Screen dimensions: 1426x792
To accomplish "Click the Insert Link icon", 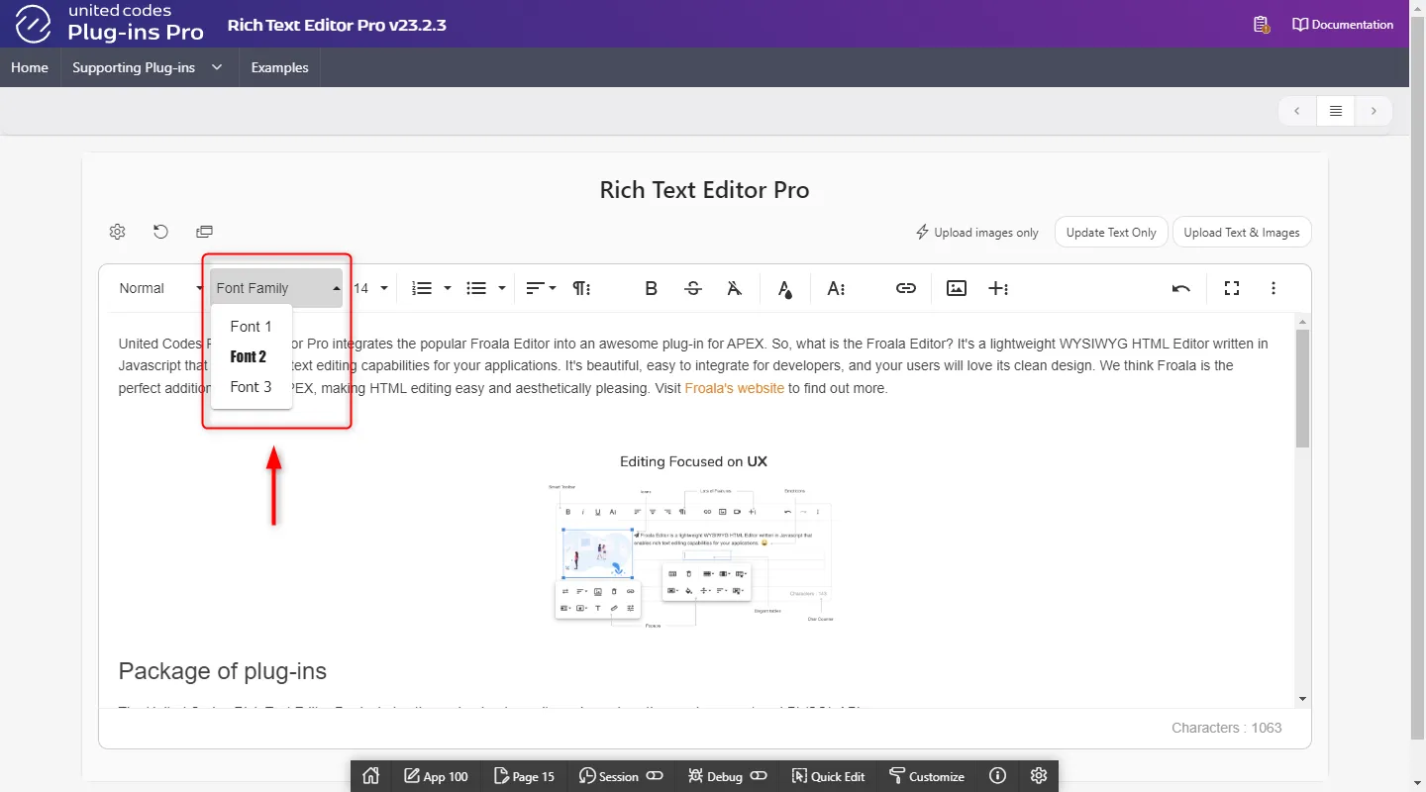I will click(x=905, y=288).
